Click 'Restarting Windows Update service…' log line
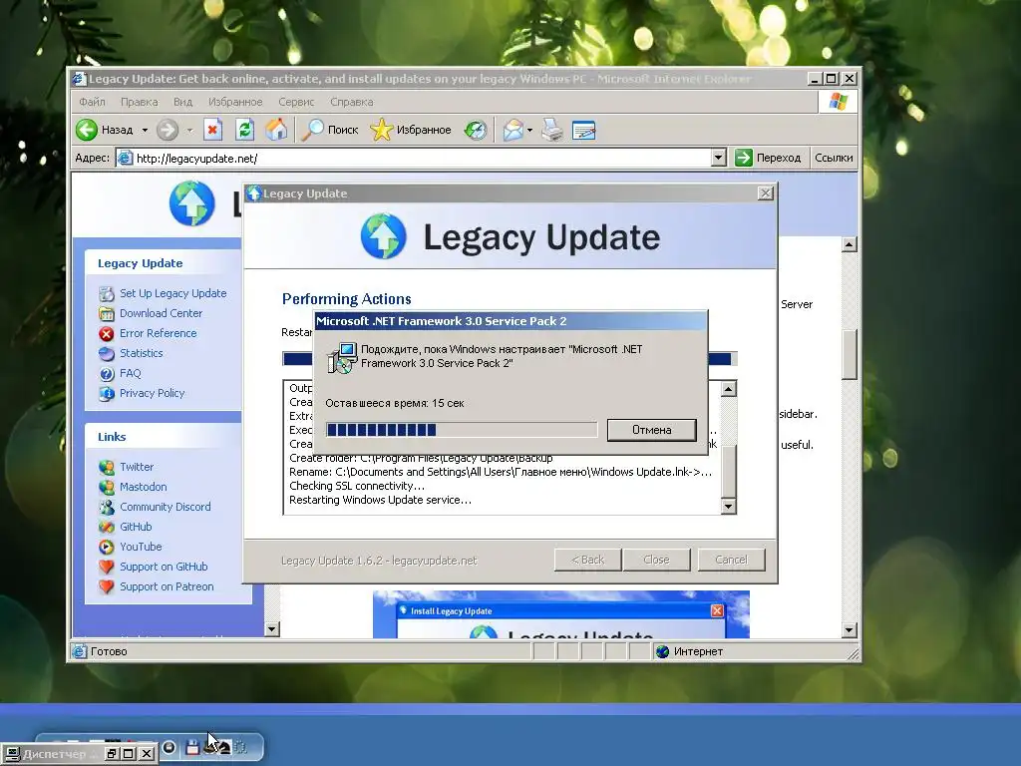The height and width of the screenshot is (766, 1021). click(x=380, y=501)
